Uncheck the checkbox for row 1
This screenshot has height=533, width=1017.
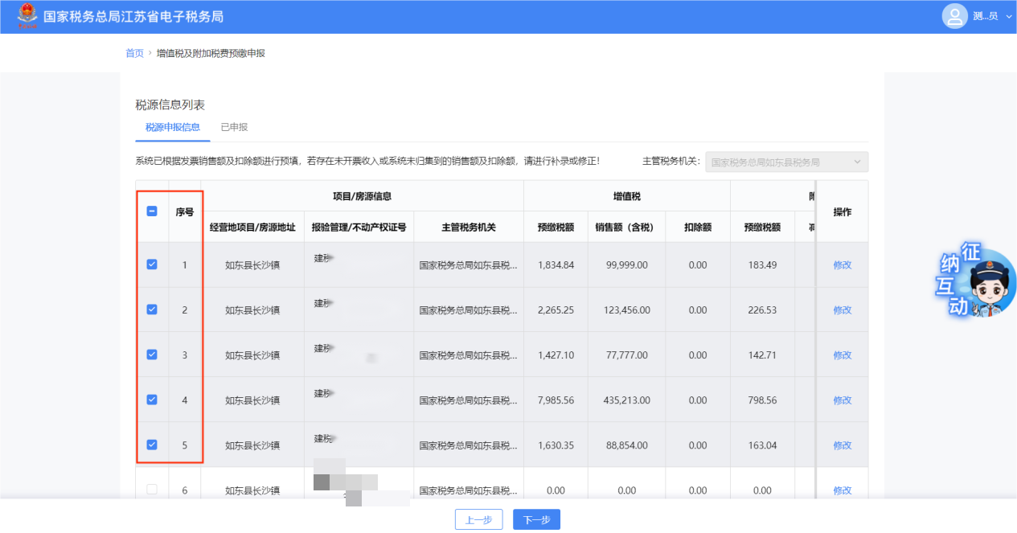pyautogui.click(x=152, y=264)
